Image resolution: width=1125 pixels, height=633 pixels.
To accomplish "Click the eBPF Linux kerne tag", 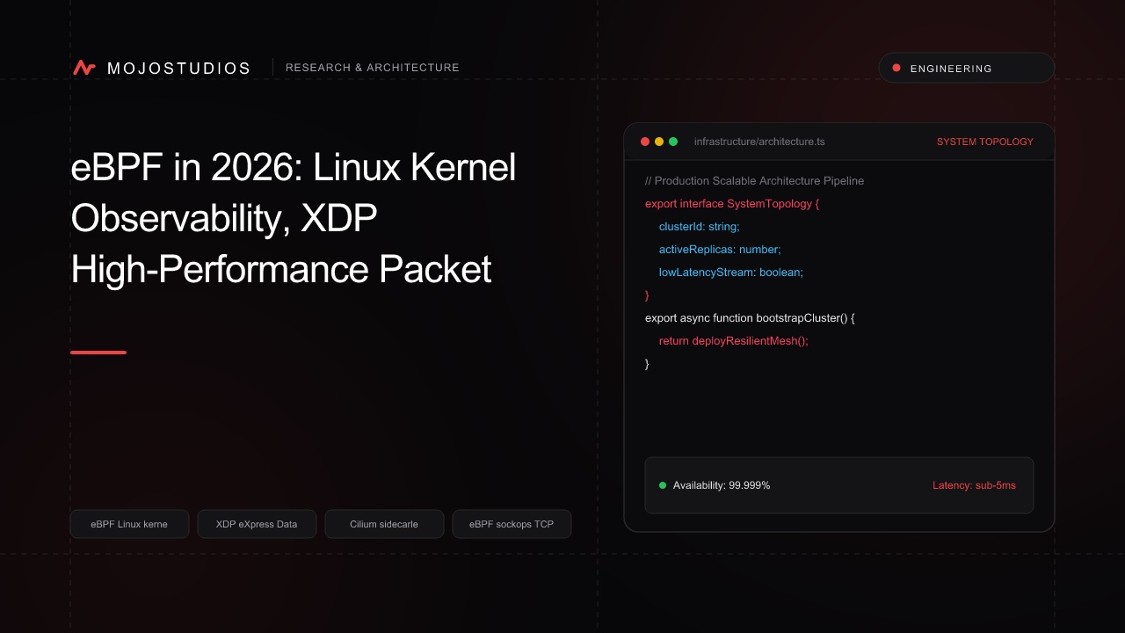I will click(x=129, y=524).
